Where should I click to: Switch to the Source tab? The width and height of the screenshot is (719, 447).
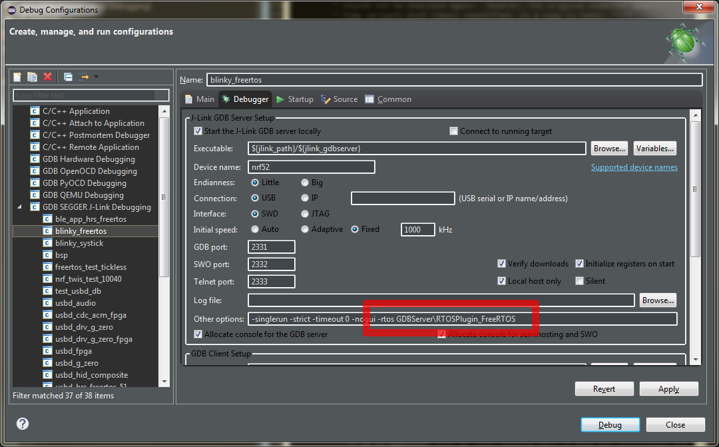(x=340, y=99)
